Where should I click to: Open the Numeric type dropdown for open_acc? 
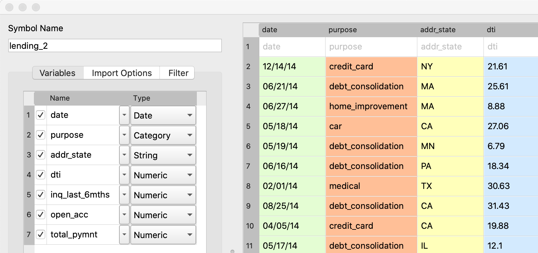(x=163, y=215)
